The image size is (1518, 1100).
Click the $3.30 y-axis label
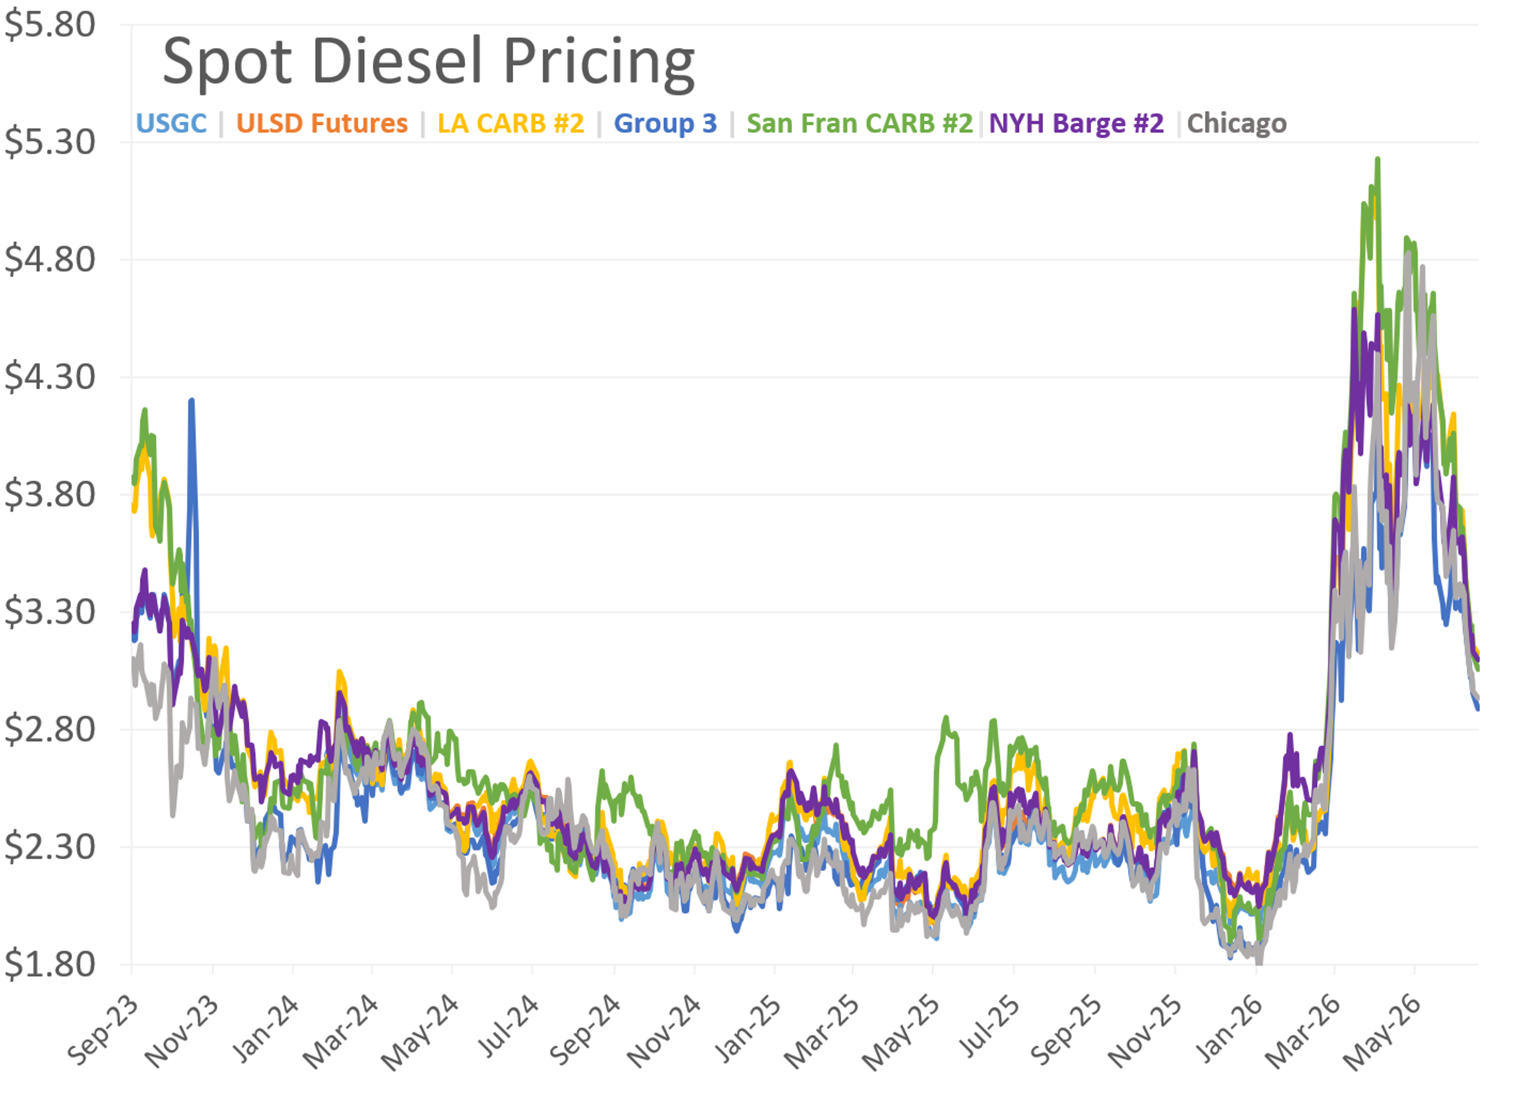point(49,611)
